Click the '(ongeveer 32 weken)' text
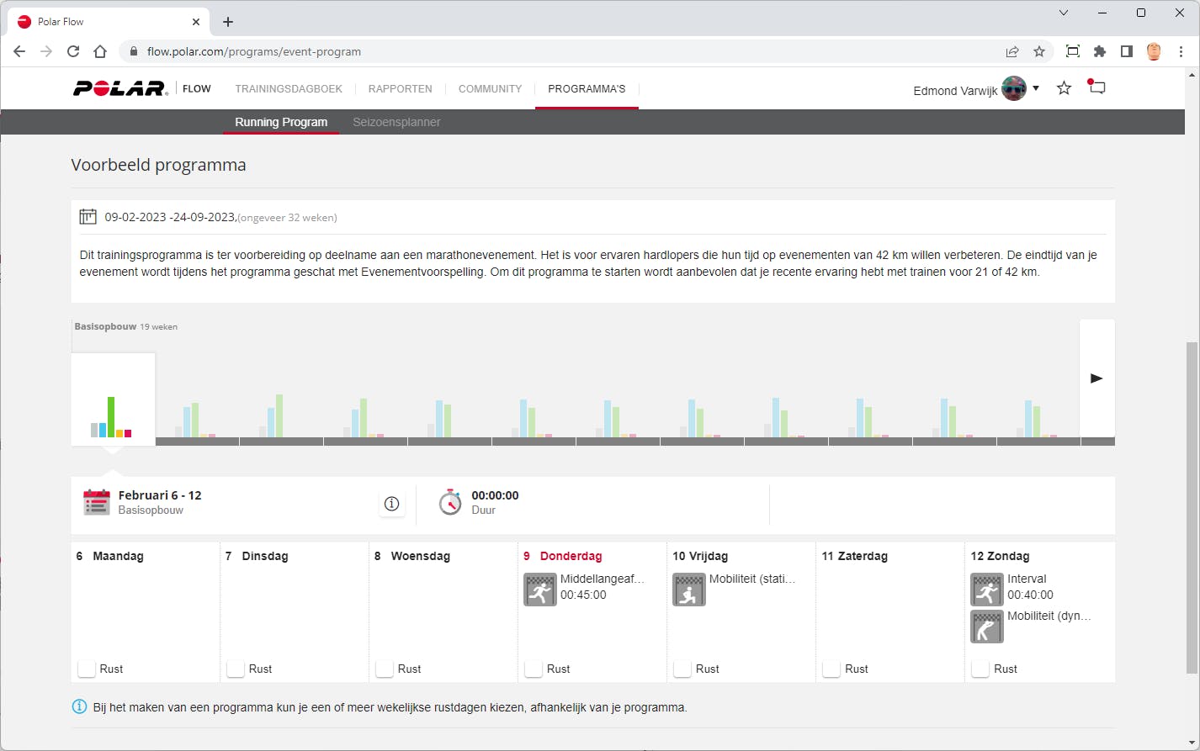The image size is (1200, 751). [288, 218]
